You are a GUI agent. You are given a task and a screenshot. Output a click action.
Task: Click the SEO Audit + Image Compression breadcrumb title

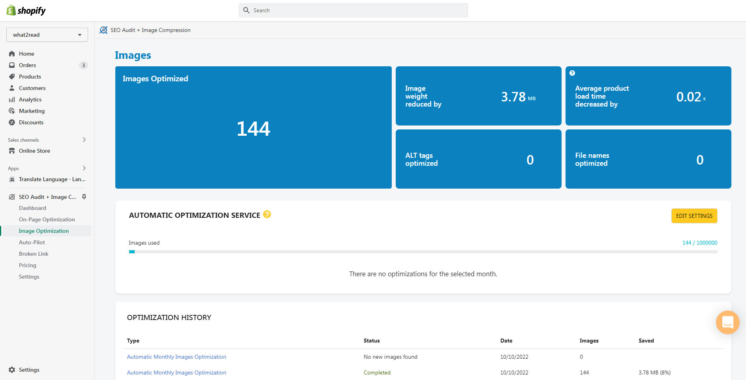[150, 30]
